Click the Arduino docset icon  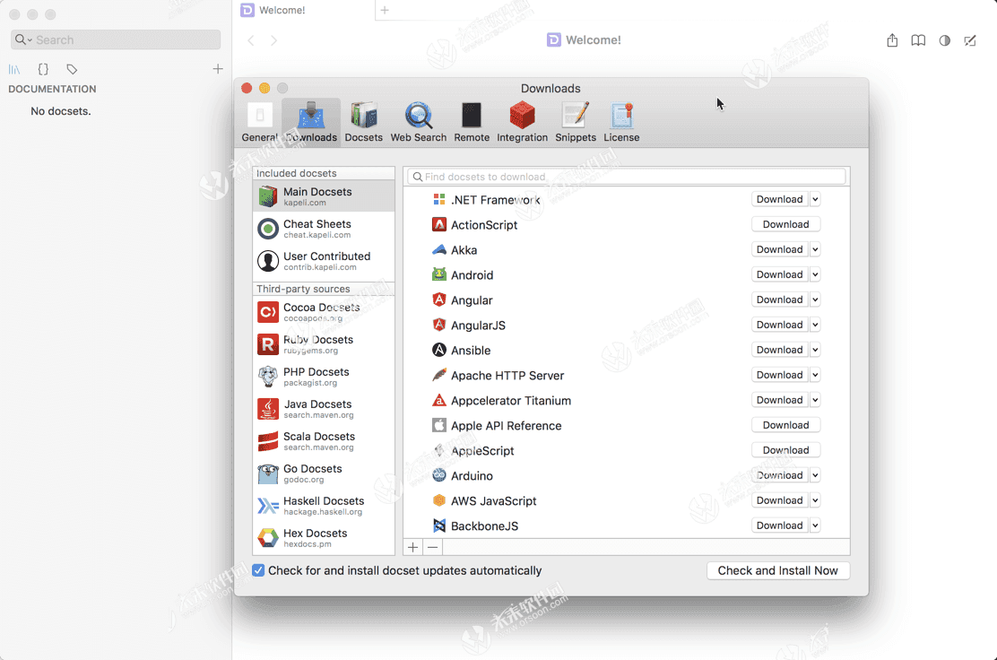(438, 475)
